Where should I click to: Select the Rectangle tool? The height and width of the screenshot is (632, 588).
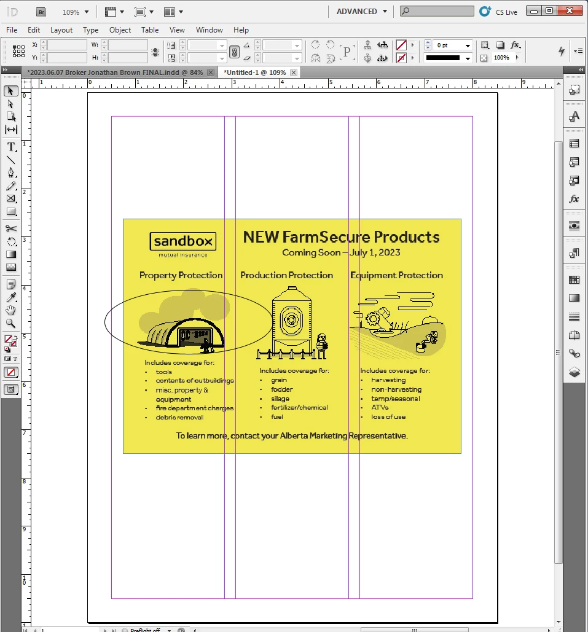(11, 212)
